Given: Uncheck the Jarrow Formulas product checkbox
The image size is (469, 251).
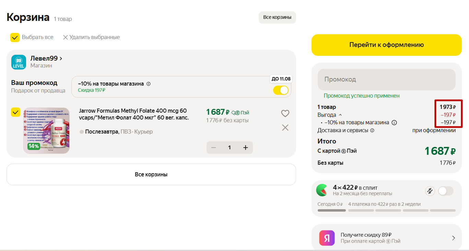Looking at the screenshot, I should pyautogui.click(x=15, y=112).
